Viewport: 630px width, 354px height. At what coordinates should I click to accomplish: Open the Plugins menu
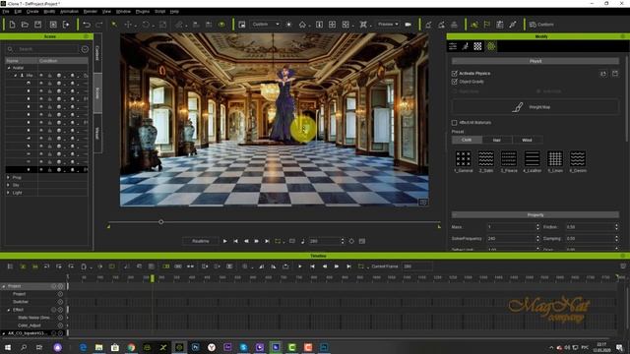click(x=142, y=12)
